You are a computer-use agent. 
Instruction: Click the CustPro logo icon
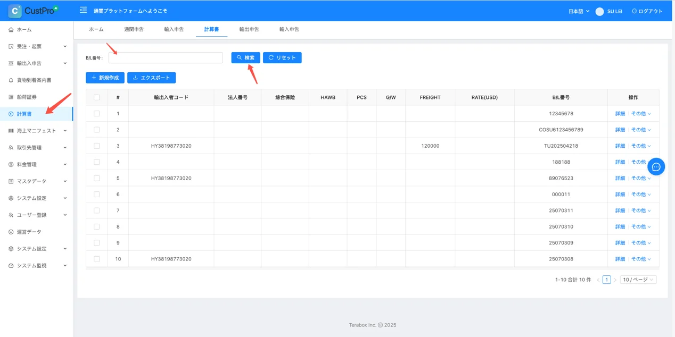(x=15, y=11)
